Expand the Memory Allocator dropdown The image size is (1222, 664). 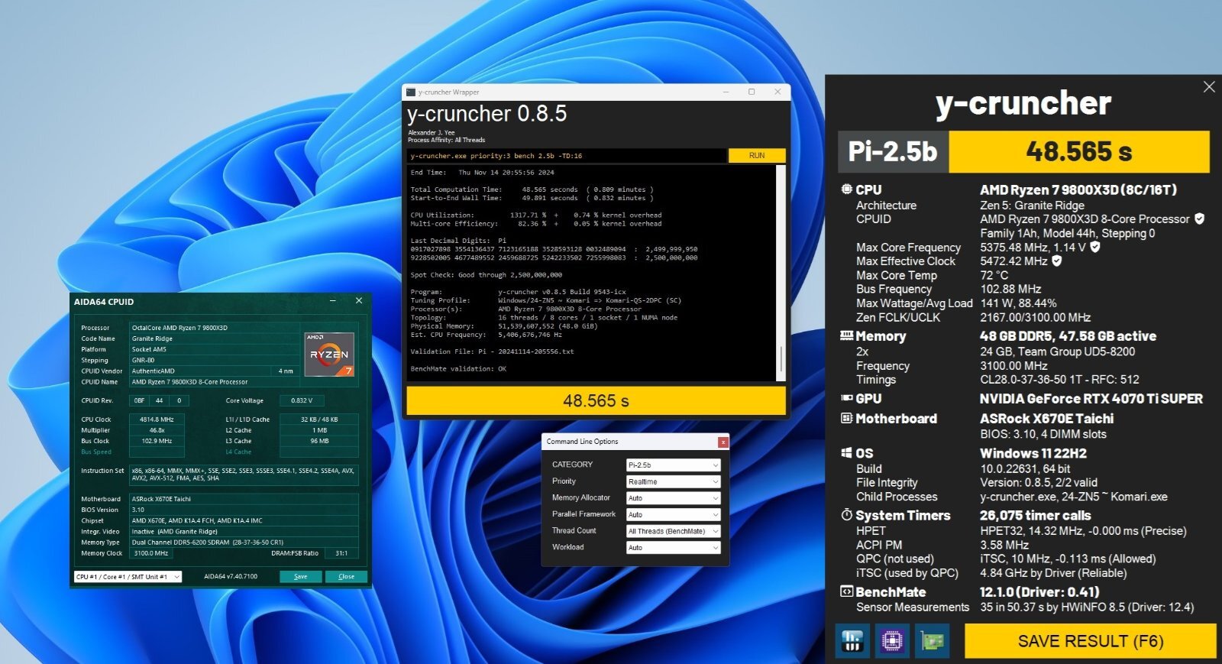[x=673, y=498]
